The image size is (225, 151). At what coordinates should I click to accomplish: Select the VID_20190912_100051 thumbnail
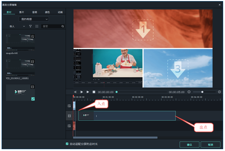point(20,67)
